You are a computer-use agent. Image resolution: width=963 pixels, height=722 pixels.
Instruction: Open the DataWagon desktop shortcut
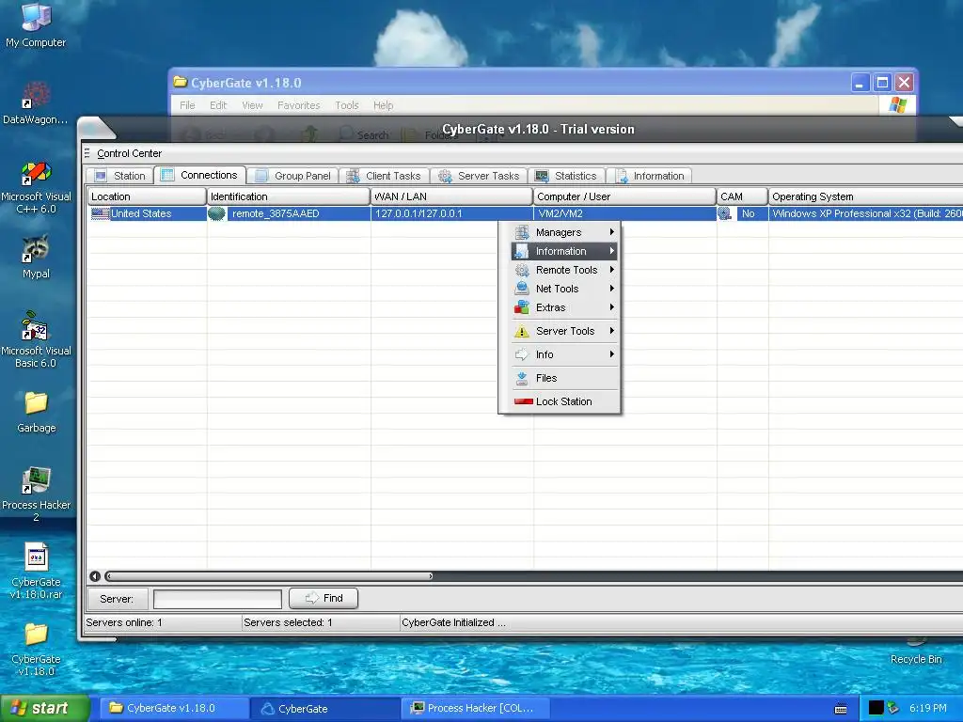pos(36,103)
